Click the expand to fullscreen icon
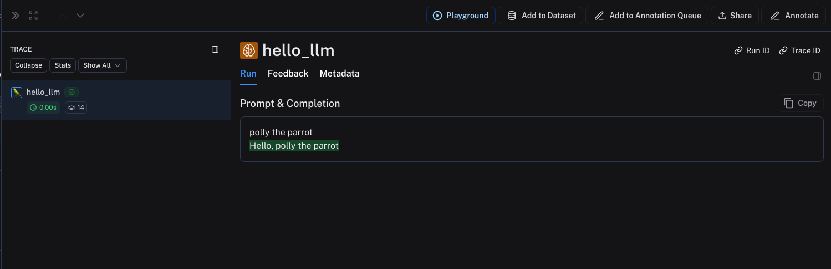 tap(33, 16)
